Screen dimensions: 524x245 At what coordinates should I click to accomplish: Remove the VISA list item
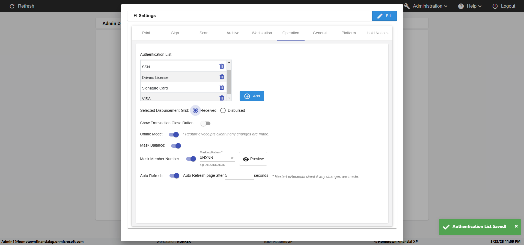point(222,98)
